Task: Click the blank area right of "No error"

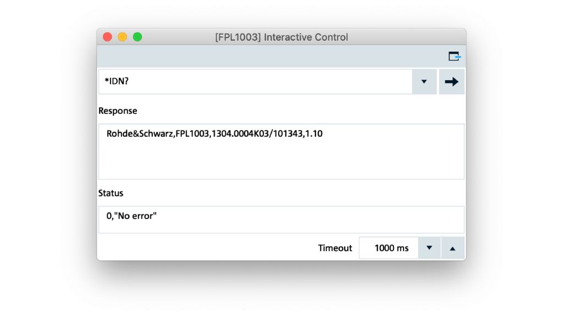Action: point(308,219)
